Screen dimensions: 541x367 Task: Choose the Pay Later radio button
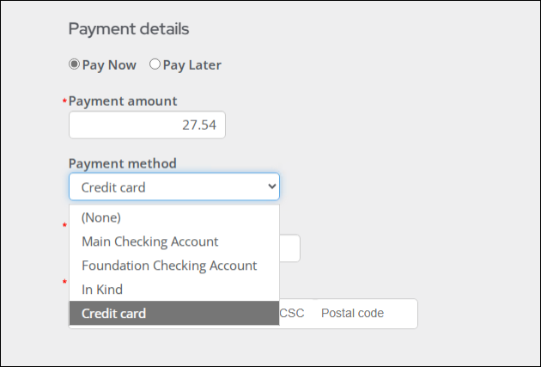click(x=155, y=64)
